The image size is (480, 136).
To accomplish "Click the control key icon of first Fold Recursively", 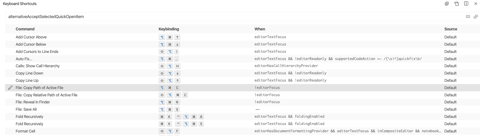I will (178, 117).
